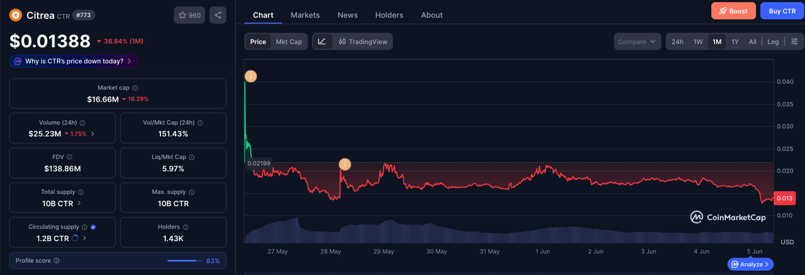The height and width of the screenshot is (275, 805).
Task: Click the first event marker on chart
Action: click(250, 77)
